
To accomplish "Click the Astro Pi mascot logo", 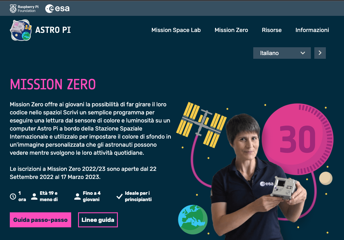I will pyautogui.click(x=21, y=30).
